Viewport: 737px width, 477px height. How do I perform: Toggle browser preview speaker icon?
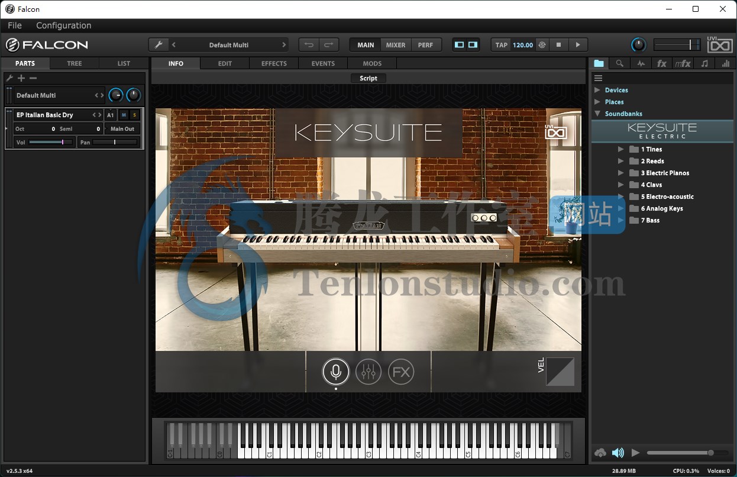(x=618, y=453)
